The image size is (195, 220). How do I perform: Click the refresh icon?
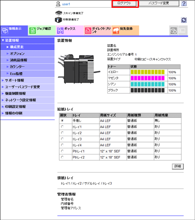pos(184,20)
